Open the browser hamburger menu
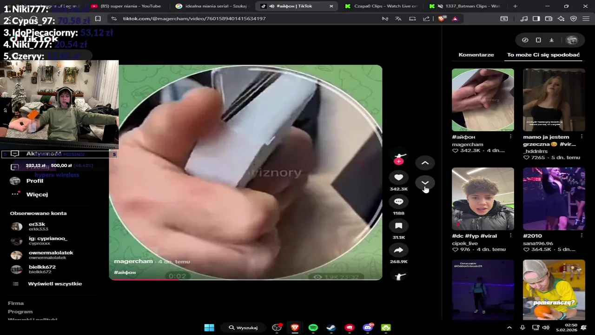 (x=586, y=19)
